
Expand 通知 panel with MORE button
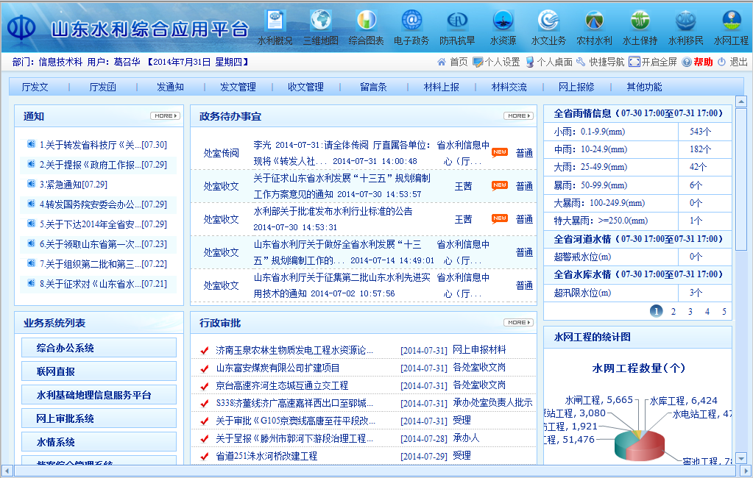pos(164,116)
